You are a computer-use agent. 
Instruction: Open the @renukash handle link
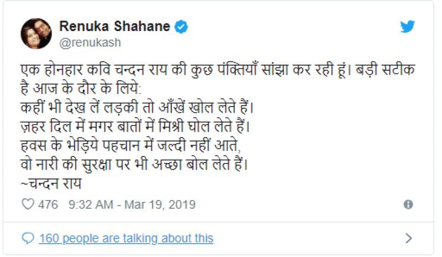[90, 43]
